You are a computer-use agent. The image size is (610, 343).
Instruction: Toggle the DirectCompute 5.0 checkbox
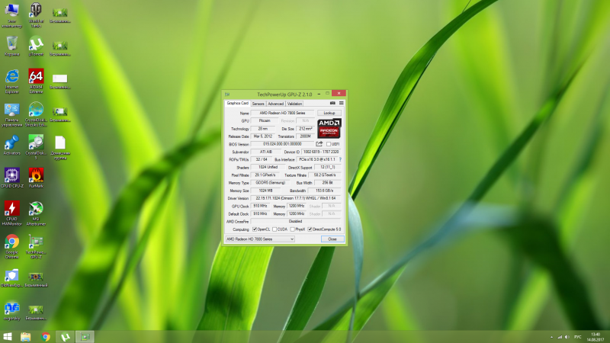click(x=310, y=229)
